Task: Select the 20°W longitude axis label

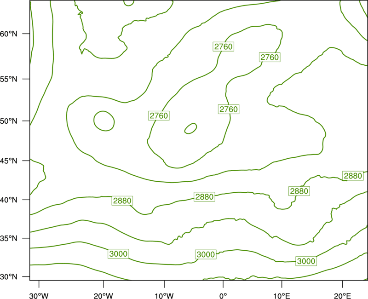Action: point(103,296)
